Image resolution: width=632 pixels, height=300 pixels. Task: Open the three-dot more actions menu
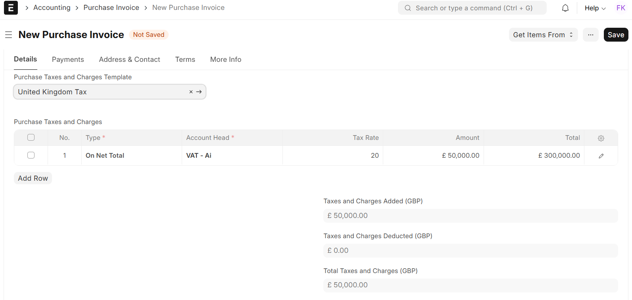(x=590, y=35)
